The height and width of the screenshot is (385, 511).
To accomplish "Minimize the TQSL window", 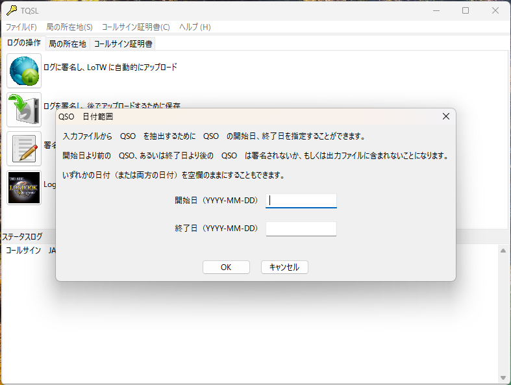I will pyautogui.click(x=436, y=10).
